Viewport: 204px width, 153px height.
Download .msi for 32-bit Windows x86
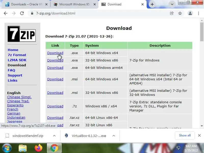pos(55,93)
